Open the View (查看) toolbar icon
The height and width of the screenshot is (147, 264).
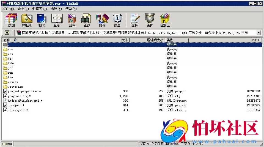57,20
